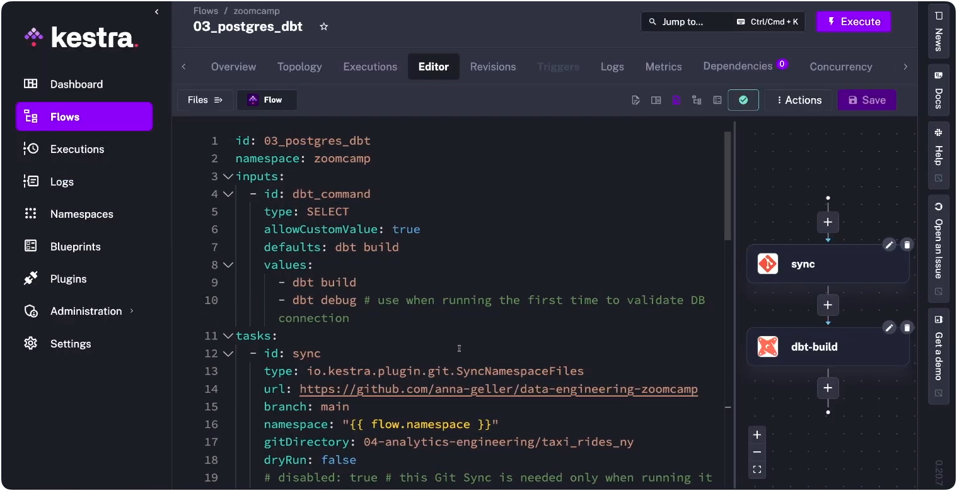Click the topology tree icon in editor toolbar
This screenshot has width=957, height=491.
coord(697,99)
